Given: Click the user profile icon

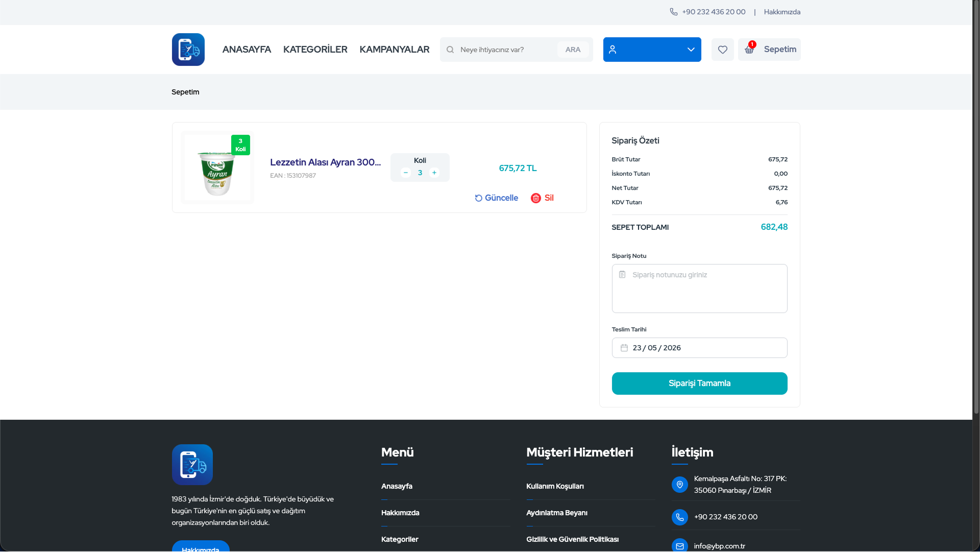Looking at the screenshot, I should [612, 50].
